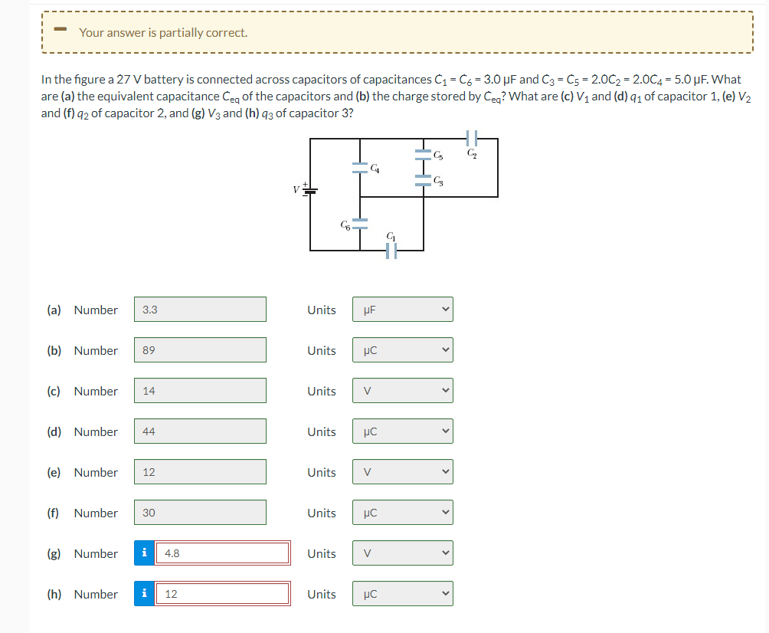
Task: Click the info icon beside answer (h)
Action: pos(144,593)
